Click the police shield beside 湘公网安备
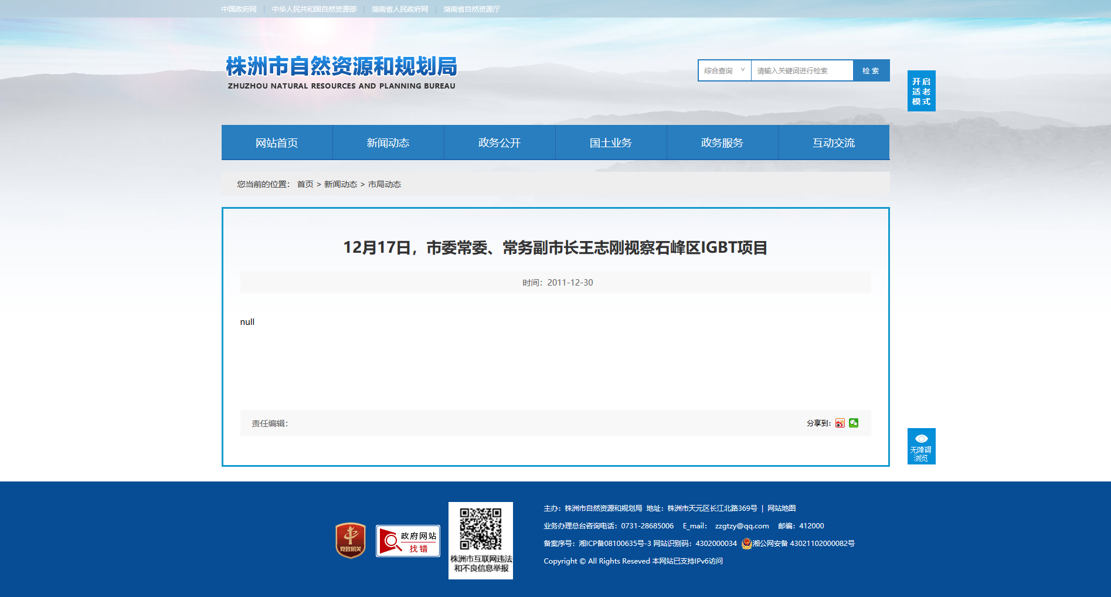 [746, 544]
